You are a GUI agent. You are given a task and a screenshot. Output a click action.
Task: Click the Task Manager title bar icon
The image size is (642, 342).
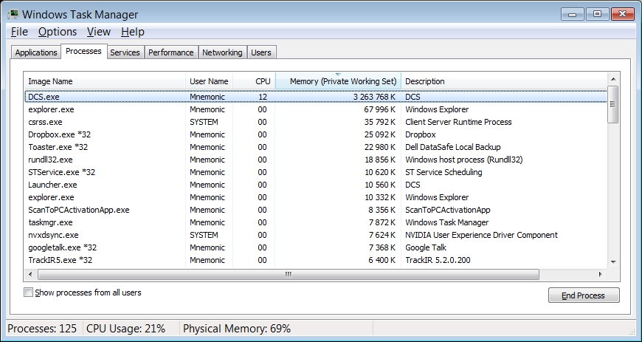(x=13, y=14)
